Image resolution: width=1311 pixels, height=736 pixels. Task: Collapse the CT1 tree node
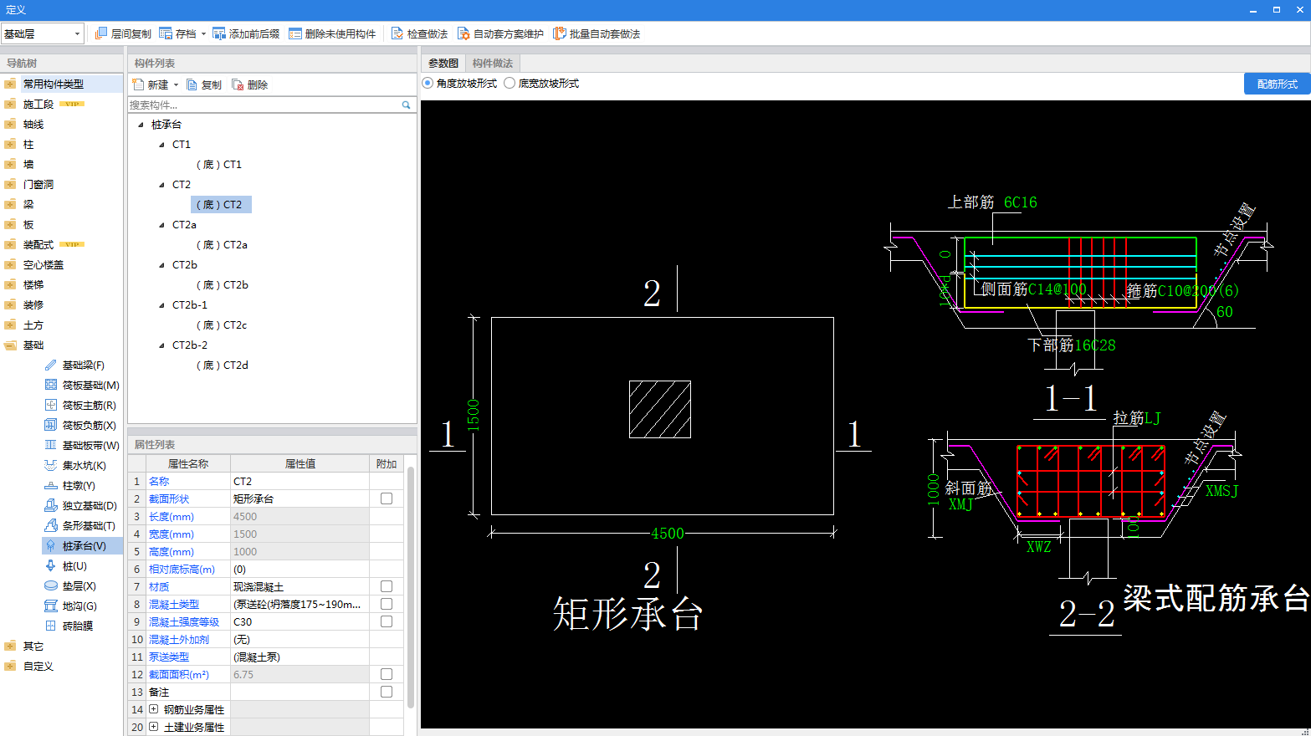[162, 145]
